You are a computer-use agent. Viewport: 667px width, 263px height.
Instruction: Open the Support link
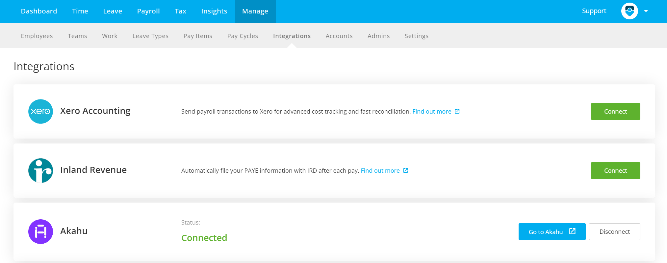594,11
